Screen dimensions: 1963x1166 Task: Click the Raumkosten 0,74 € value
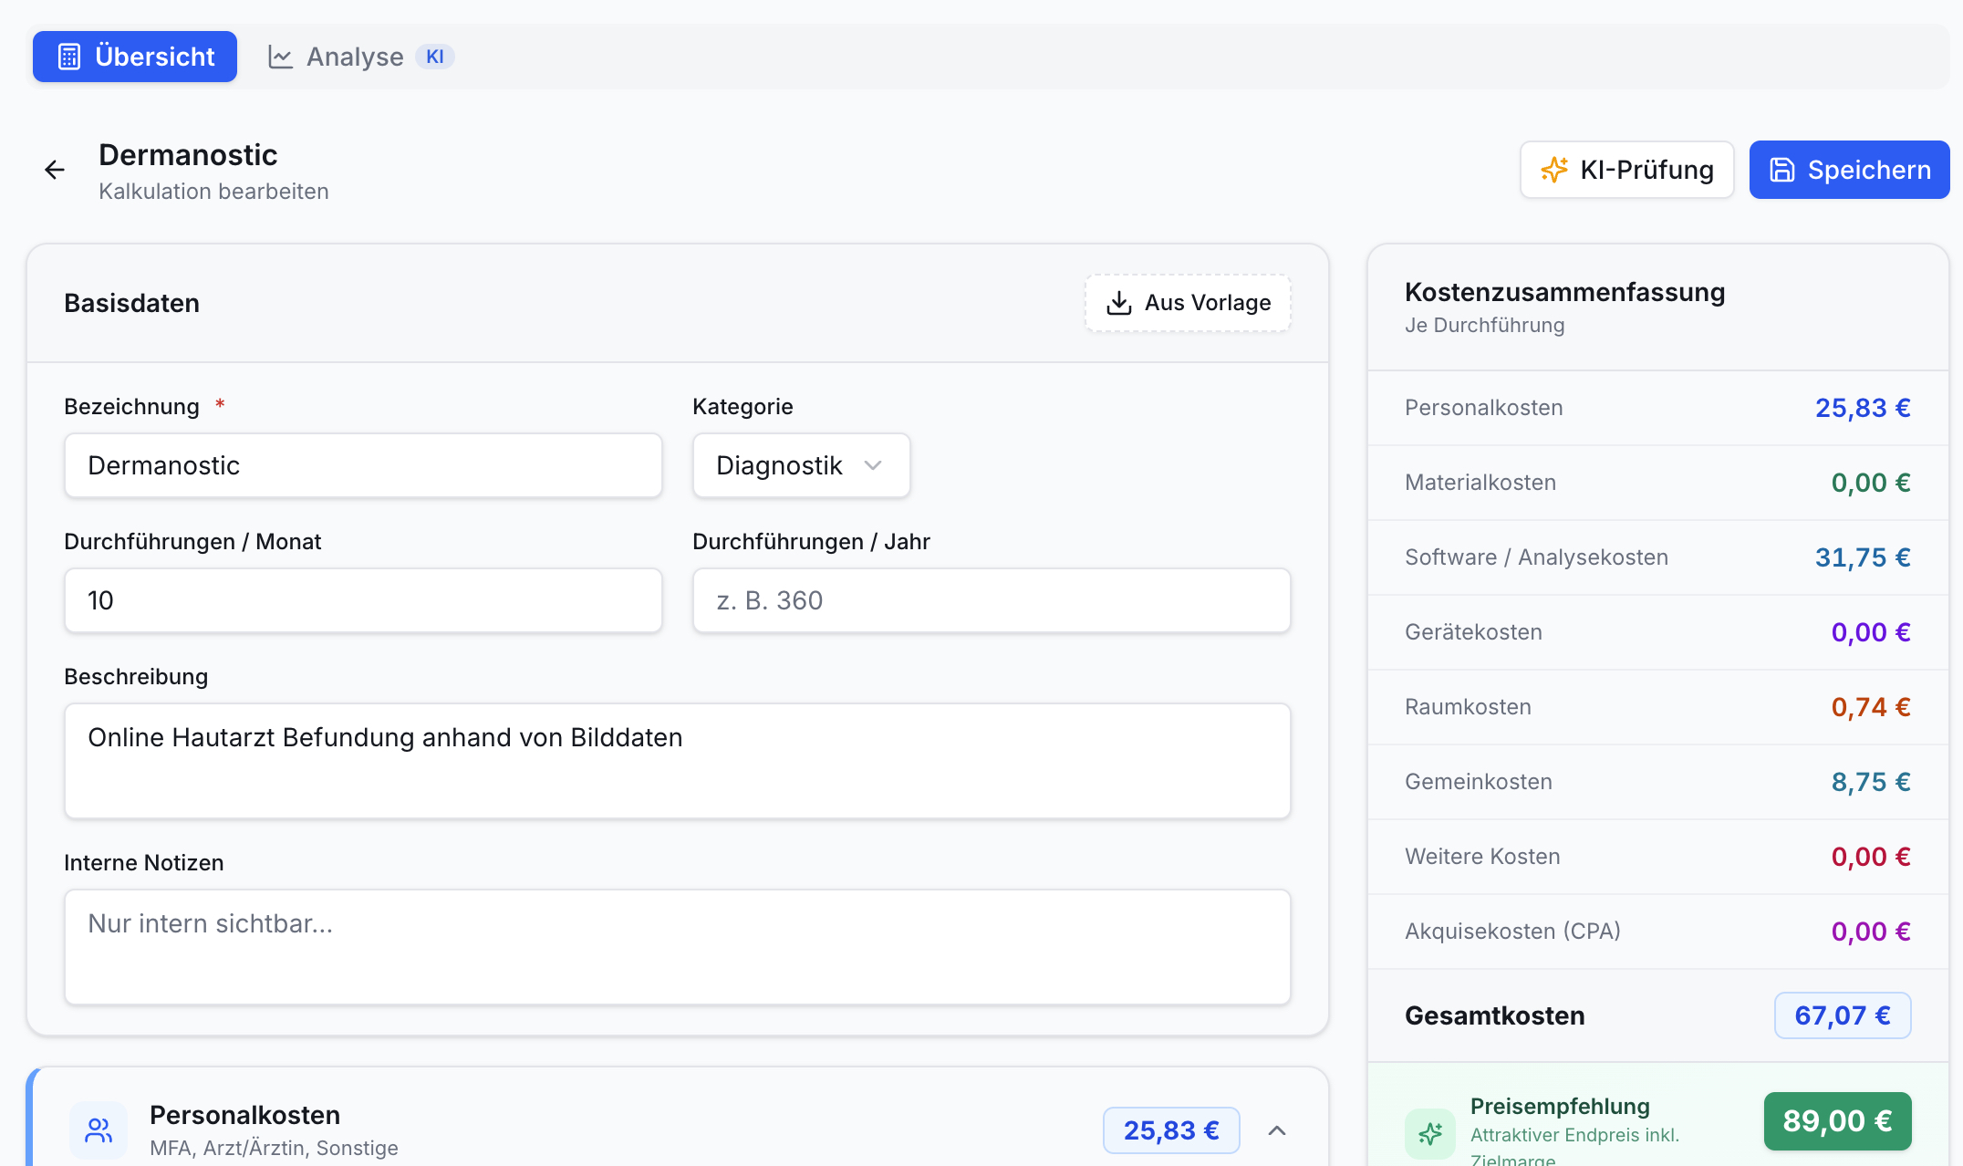[1871, 707]
